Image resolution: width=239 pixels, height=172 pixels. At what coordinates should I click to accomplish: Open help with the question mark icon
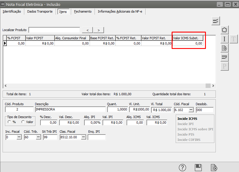coord(182,168)
